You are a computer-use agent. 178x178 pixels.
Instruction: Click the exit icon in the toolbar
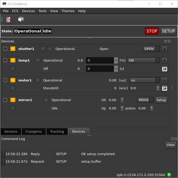[x=9, y=19]
